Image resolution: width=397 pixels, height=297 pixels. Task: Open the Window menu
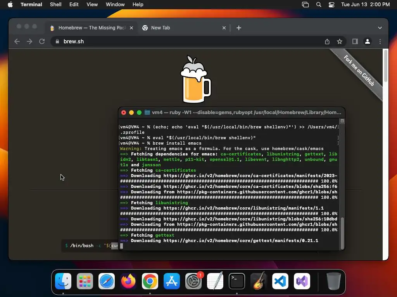(x=115, y=5)
